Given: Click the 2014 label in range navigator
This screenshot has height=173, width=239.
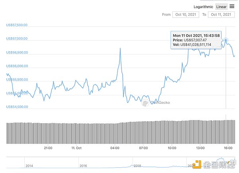Looking at the screenshot, I should pyautogui.click(x=29, y=165).
